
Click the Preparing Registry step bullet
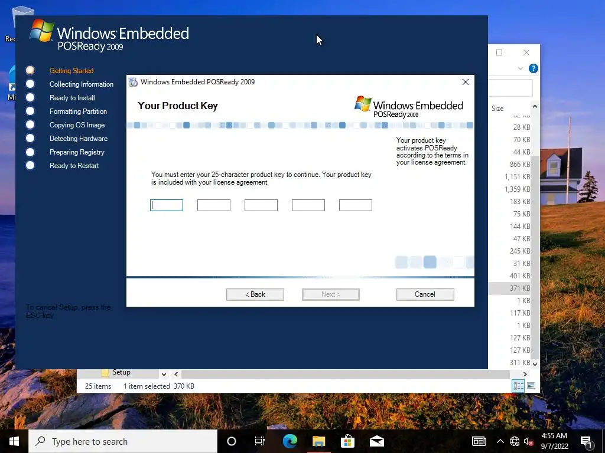30,152
